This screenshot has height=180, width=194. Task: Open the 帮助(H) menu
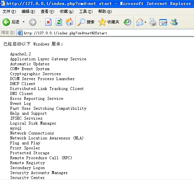[x=105, y=12]
